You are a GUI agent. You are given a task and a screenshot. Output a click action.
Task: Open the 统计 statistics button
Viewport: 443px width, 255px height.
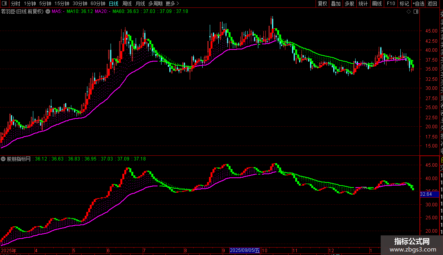pos(363,4)
